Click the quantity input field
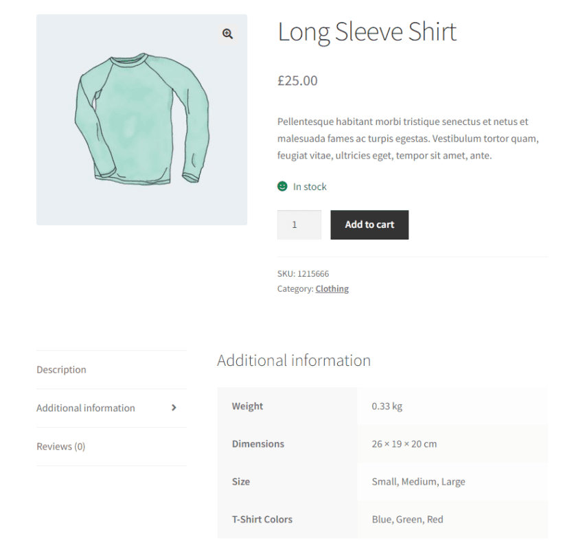Viewport: 563px width, 554px height. coord(299,224)
